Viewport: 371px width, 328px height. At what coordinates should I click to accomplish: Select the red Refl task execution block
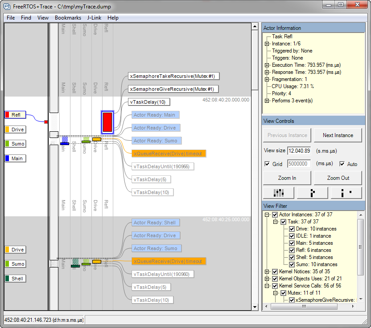(107, 122)
